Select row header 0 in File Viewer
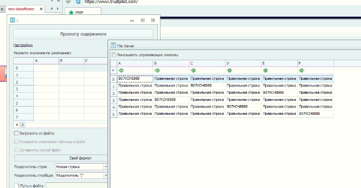This screenshot has width=361, height=188. [114, 79]
